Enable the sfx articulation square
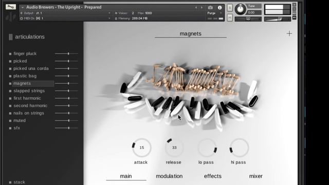The image size is (329, 185). click(10, 128)
